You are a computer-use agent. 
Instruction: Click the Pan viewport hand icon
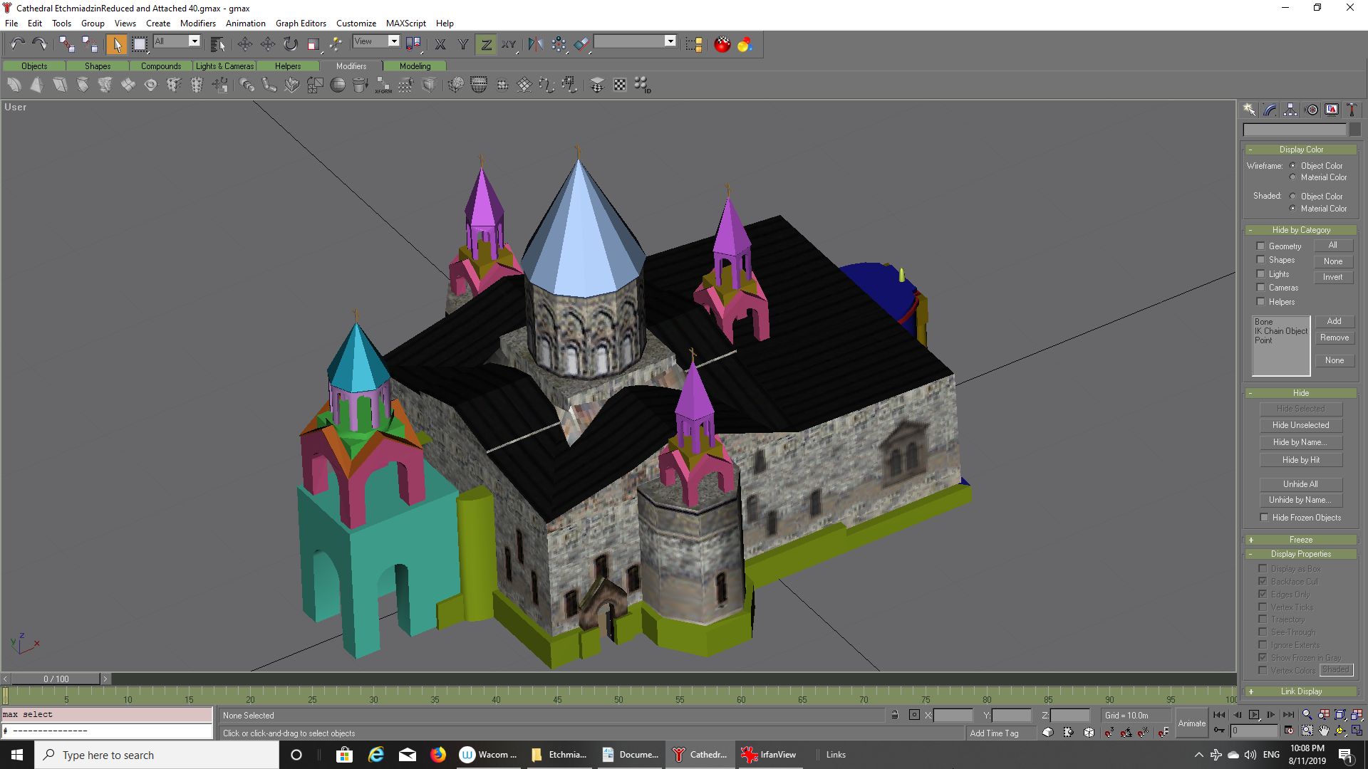[x=1324, y=731]
